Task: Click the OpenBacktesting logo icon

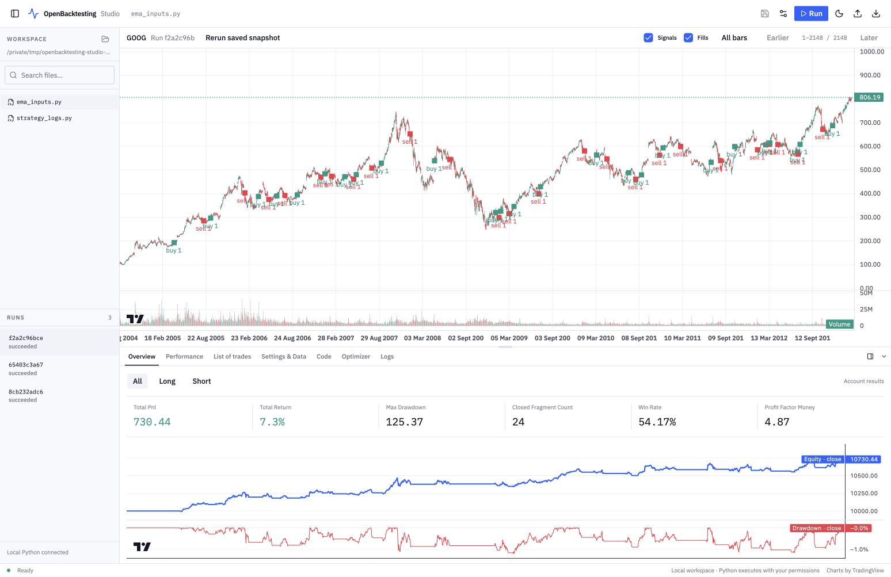Action: (x=33, y=14)
